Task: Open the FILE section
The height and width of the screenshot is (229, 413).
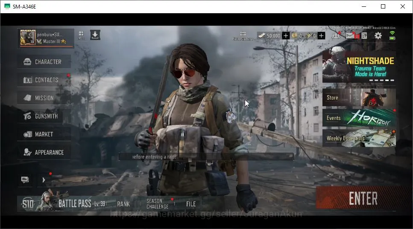Action: 191,204
